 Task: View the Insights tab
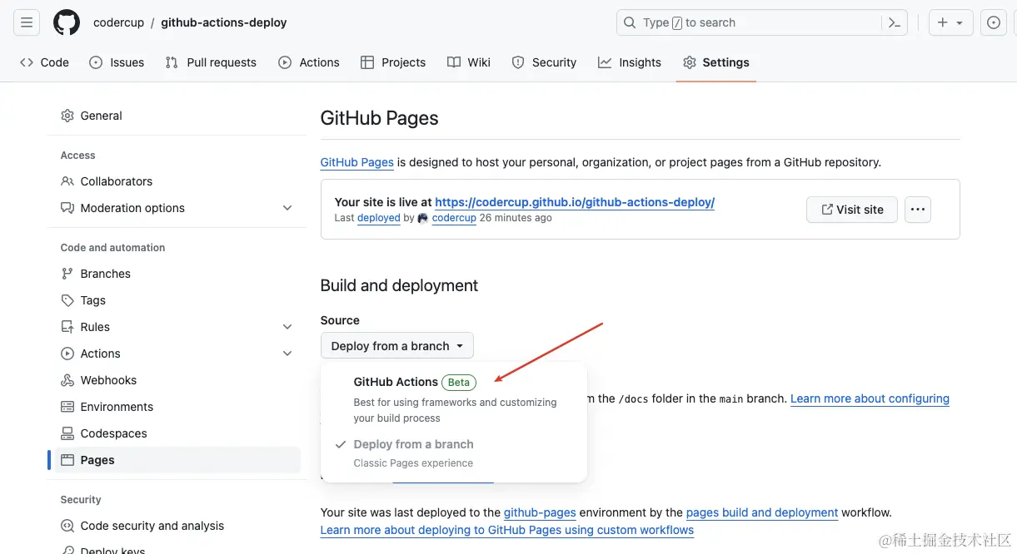pyautogui.click(x=630, y=62)
